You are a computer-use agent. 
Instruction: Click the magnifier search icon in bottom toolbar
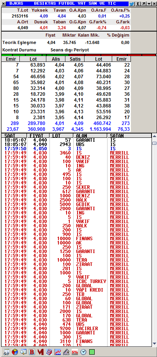point(23,352)
